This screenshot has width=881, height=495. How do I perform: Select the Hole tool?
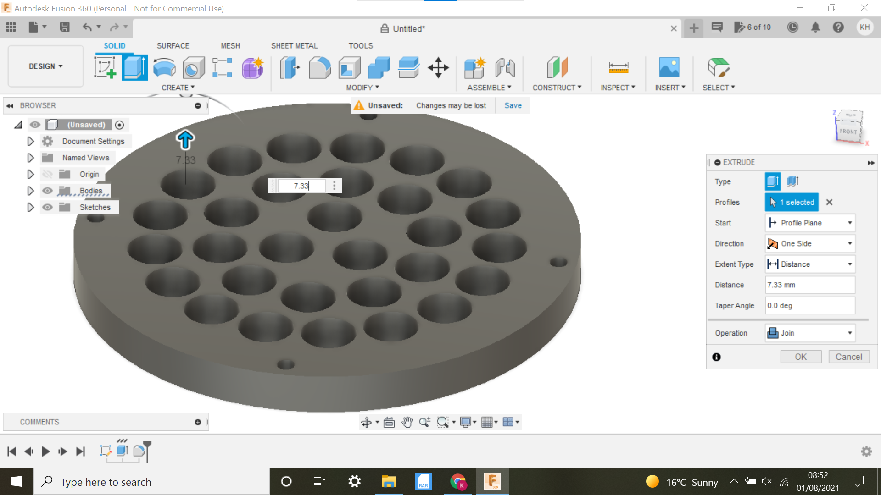tap(194, 68)
